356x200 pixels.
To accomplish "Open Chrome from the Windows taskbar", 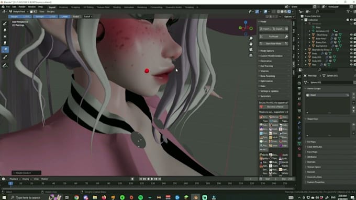I will click(76, 197).
